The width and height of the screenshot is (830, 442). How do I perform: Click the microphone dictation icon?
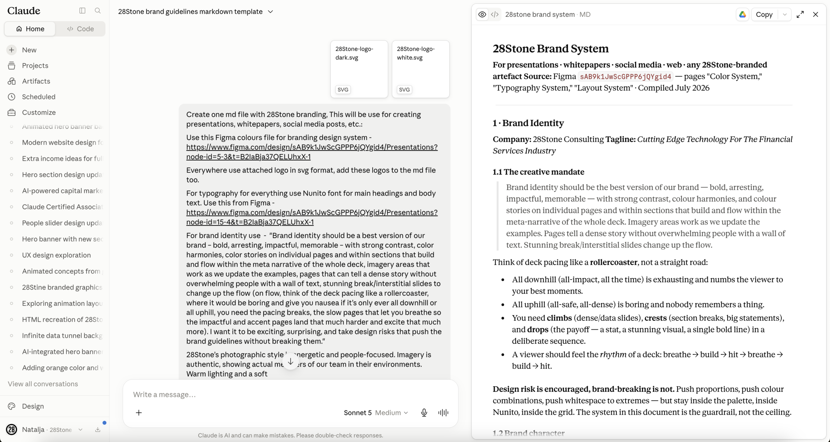424,413
